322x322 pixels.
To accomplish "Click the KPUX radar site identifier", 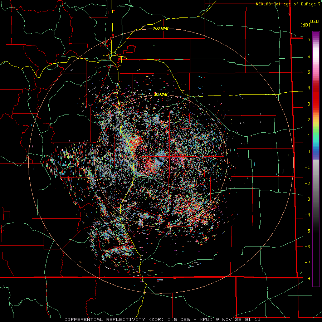I will [206, 319].
